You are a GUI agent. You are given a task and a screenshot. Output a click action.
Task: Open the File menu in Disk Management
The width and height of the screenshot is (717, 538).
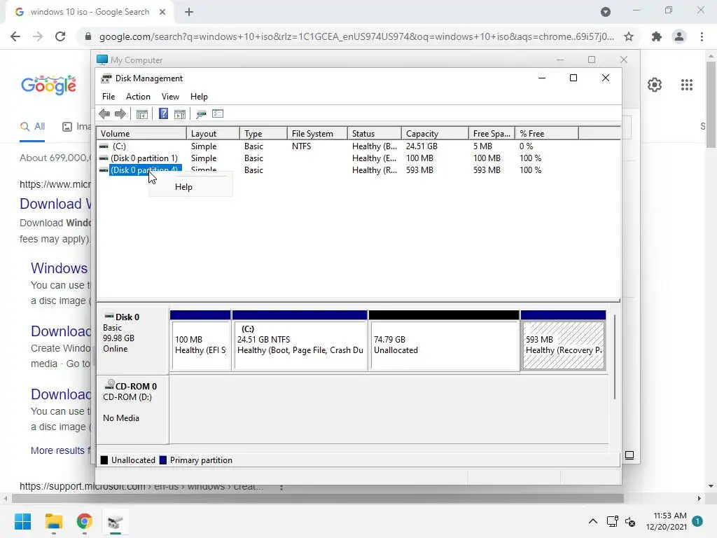[x=109, y=97]
